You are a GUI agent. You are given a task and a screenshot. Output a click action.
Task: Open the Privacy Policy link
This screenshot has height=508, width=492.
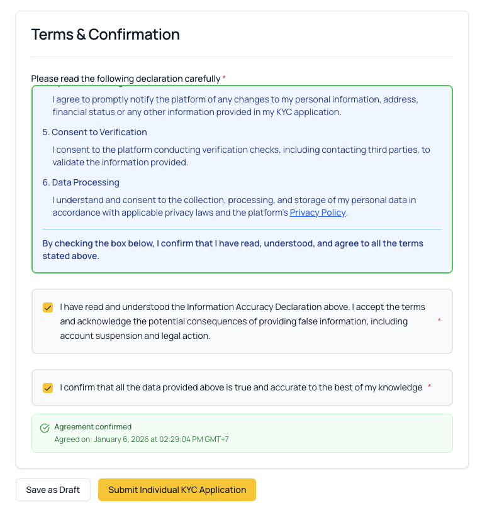[317, 213]
